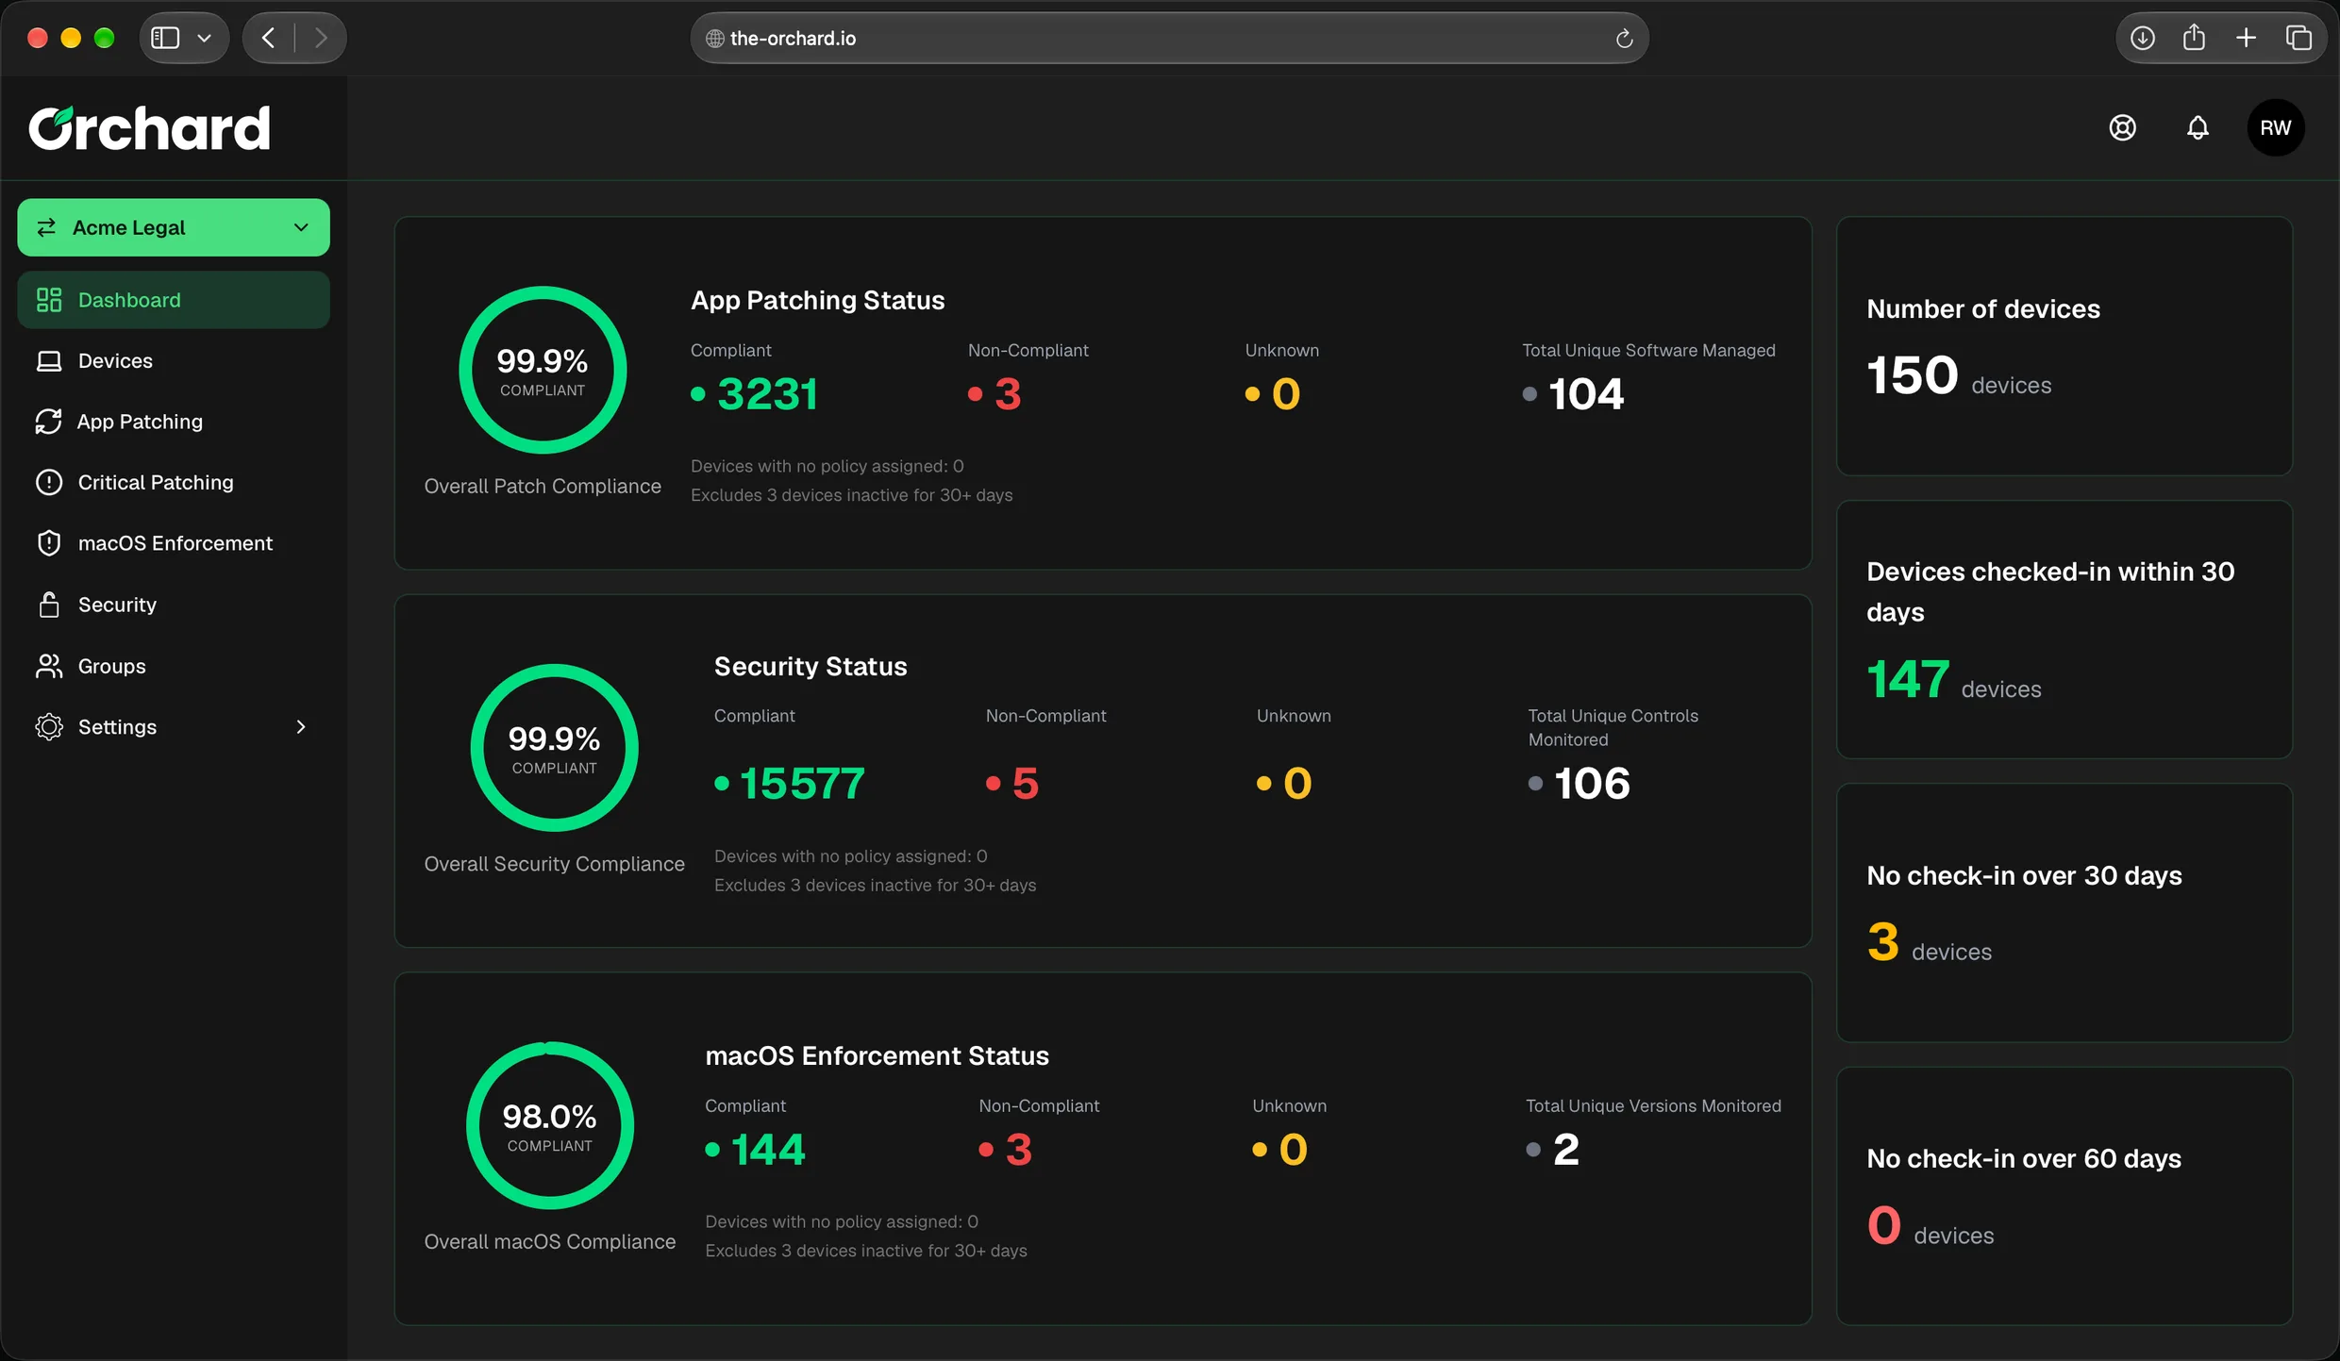Click Security Status non-compliant value 5

pyautogui.click(x=1025, y=784)
